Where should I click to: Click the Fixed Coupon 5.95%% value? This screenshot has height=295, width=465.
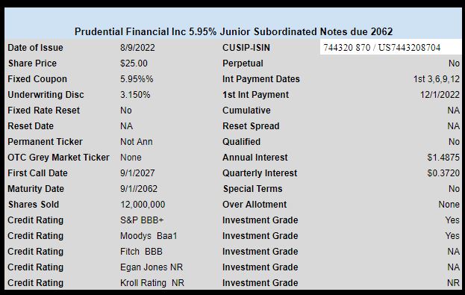tap(137, 79)
